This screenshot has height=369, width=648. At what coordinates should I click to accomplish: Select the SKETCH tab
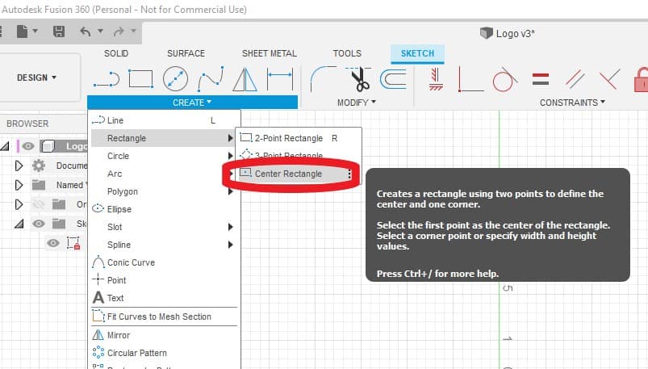[417, 53]
